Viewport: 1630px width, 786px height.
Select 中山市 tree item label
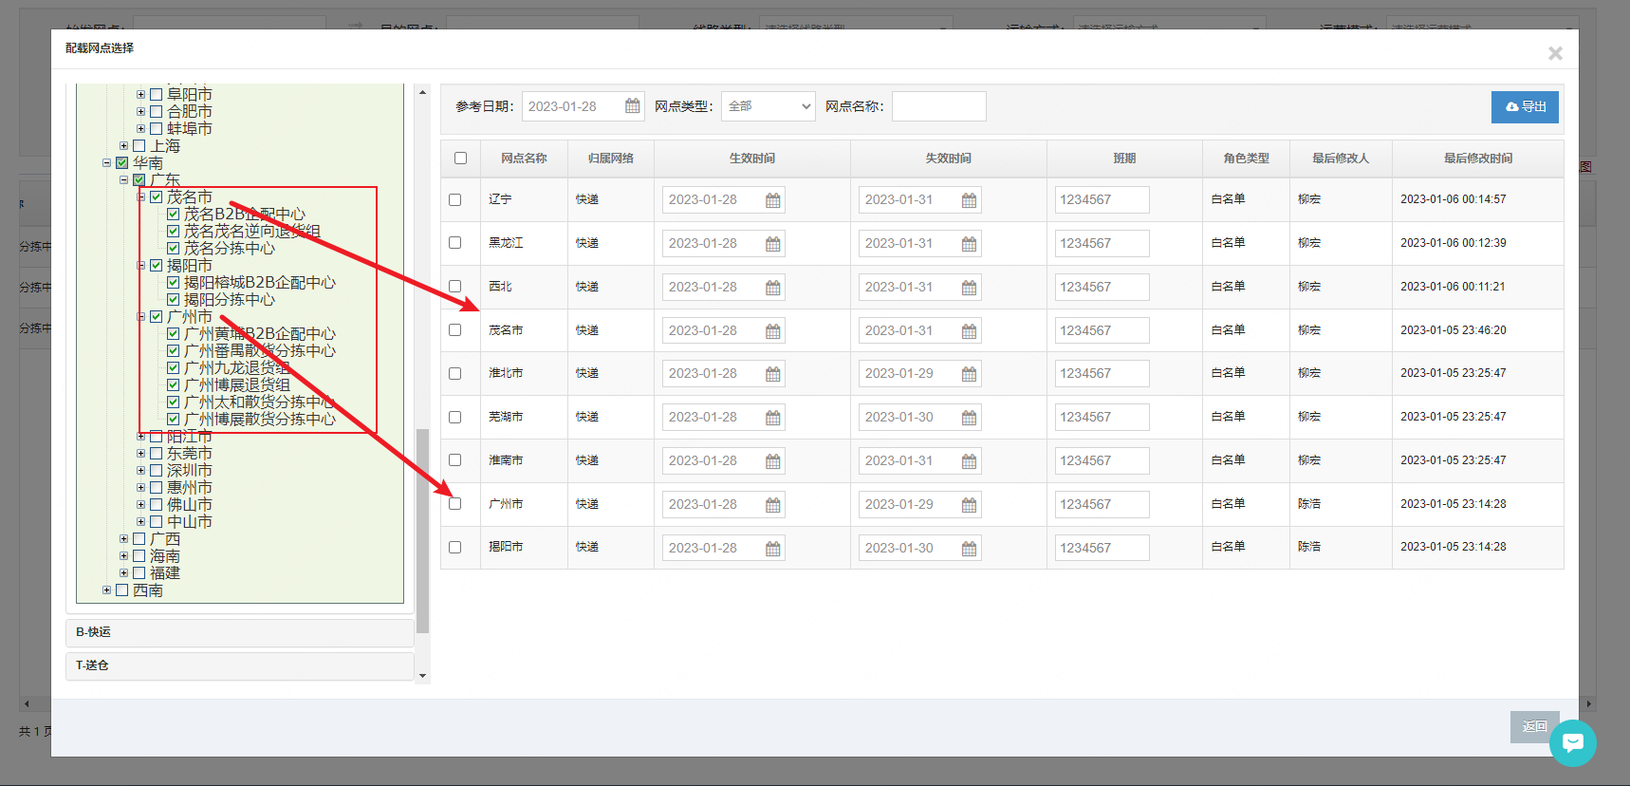pyautogui.click(x=190, y=521)
